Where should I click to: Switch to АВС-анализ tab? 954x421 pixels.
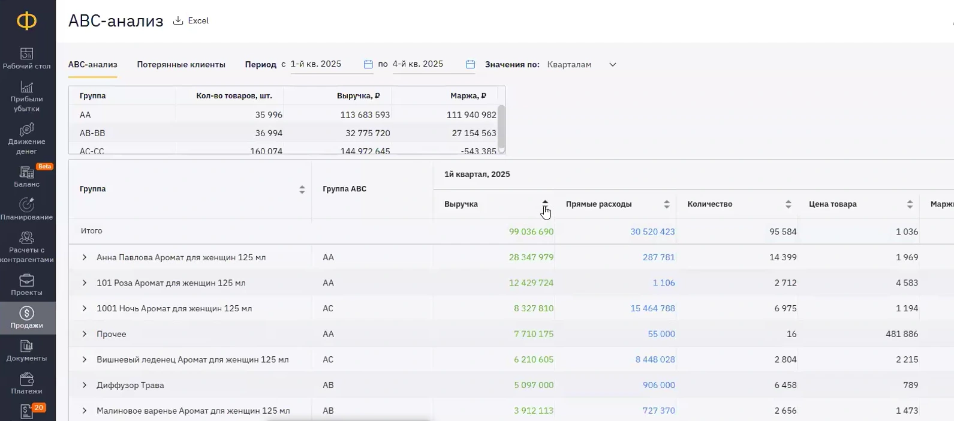point(92,64)
